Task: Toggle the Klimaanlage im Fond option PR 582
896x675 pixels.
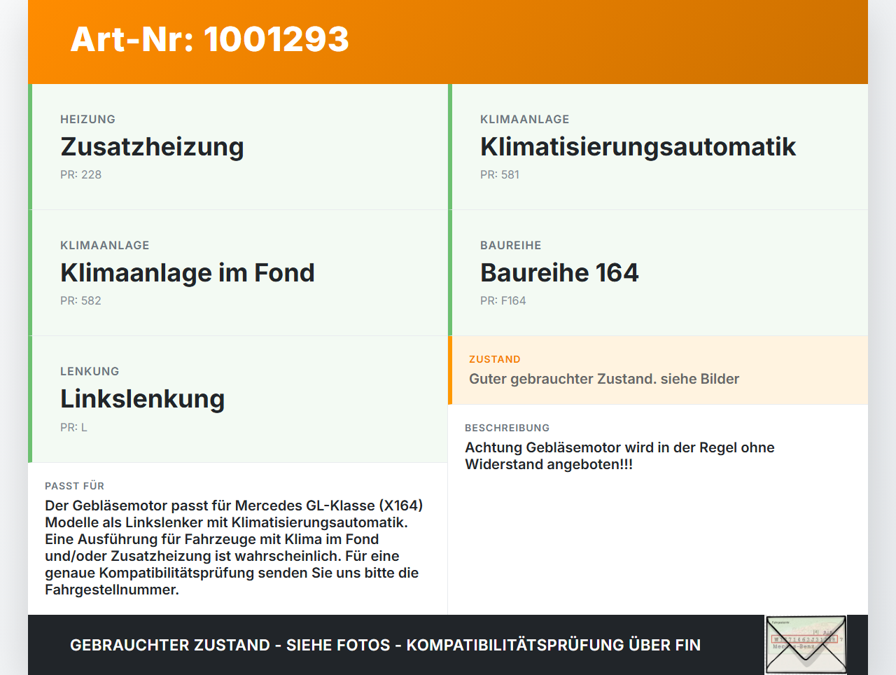Action: click(x=81, y=300)
